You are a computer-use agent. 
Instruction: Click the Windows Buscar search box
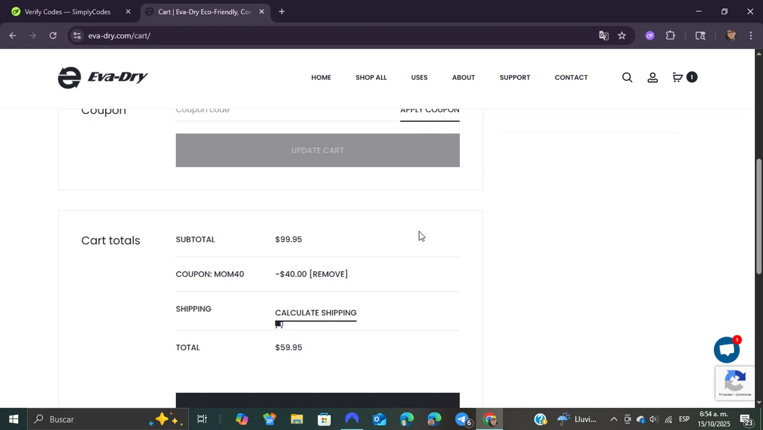[107, 419]
